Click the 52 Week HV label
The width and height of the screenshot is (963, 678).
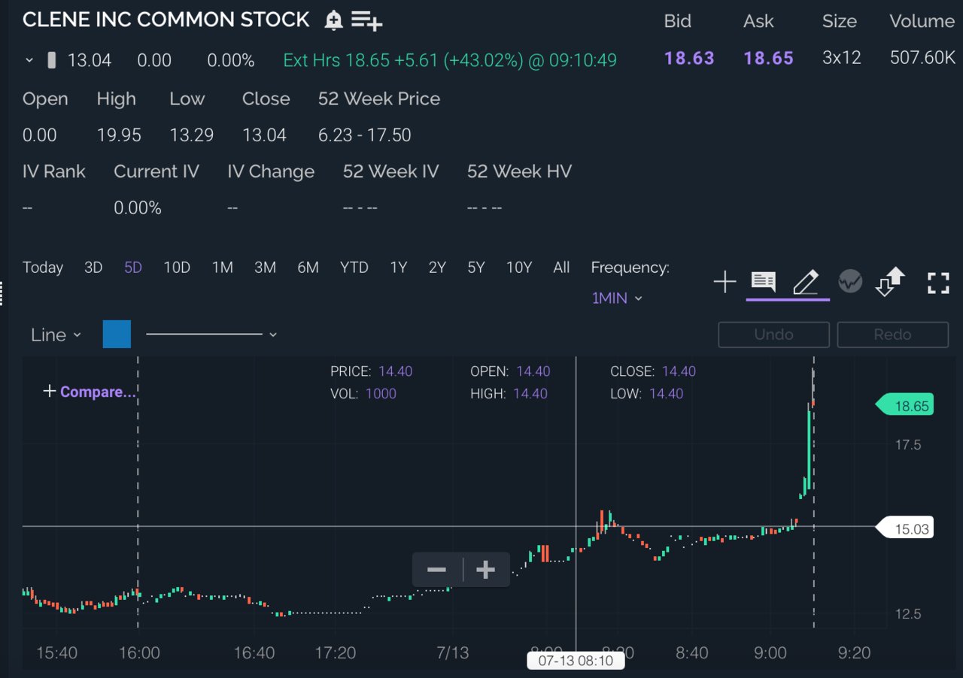coord(519,171)
